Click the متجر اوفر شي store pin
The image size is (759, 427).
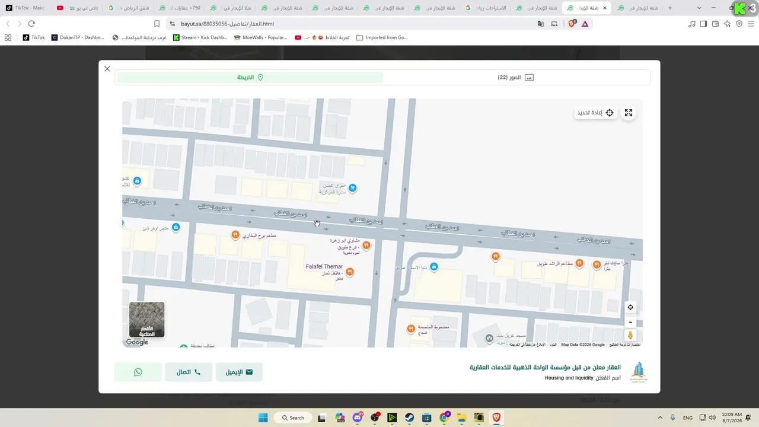[x=176, y=227]
